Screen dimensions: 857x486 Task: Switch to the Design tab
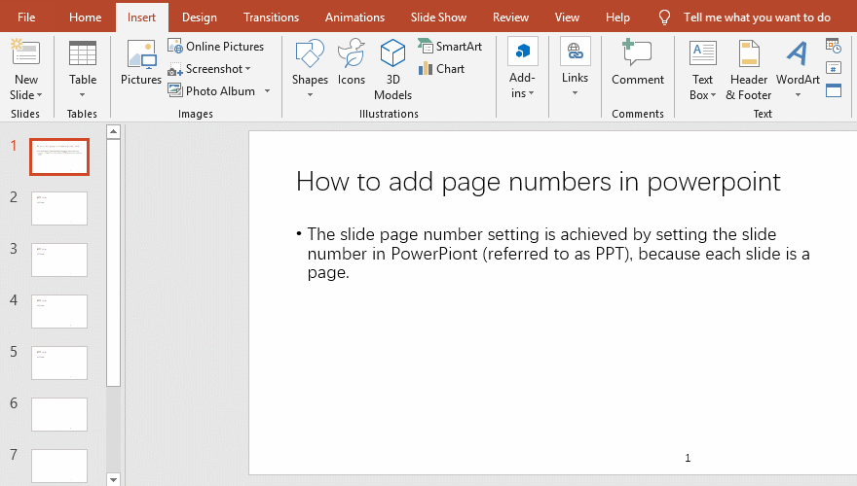tap(200, 17)
